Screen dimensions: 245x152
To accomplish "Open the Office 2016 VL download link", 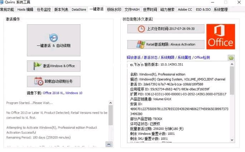I will tap(53, 93).
